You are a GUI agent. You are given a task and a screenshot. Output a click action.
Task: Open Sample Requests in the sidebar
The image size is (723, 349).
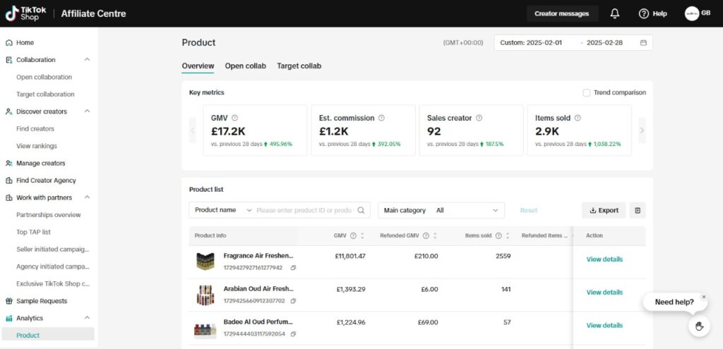tap(42, 301)
